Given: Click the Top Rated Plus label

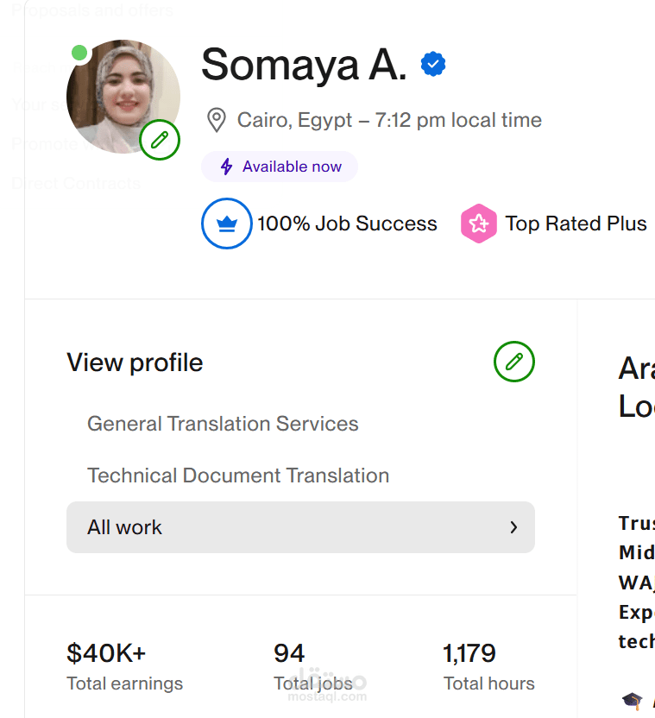Looking at the screenshot, I should (x=576, y=224).
